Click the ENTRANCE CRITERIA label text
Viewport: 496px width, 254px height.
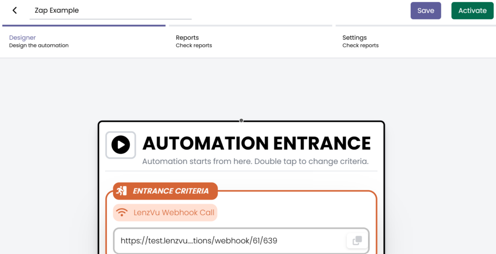pyautogui.click(x=170, y=191)
